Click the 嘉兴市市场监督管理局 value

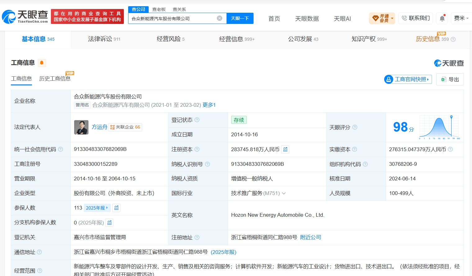(x=100, y=238)
